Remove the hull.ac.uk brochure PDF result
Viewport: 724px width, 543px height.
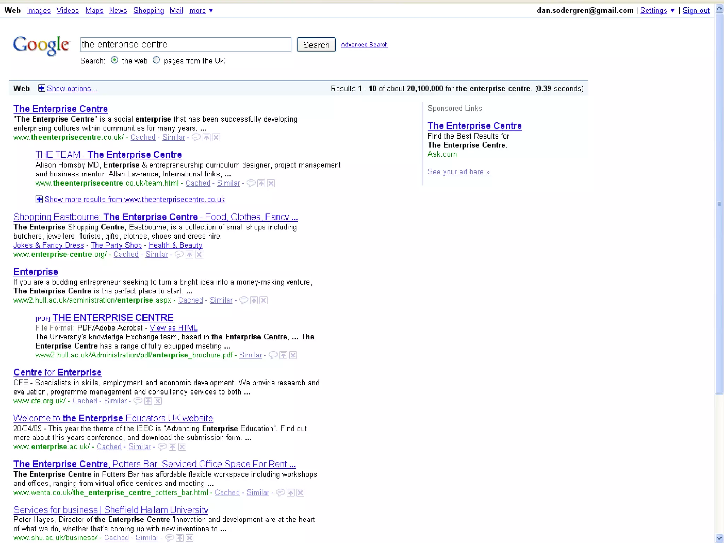(293, 355)
